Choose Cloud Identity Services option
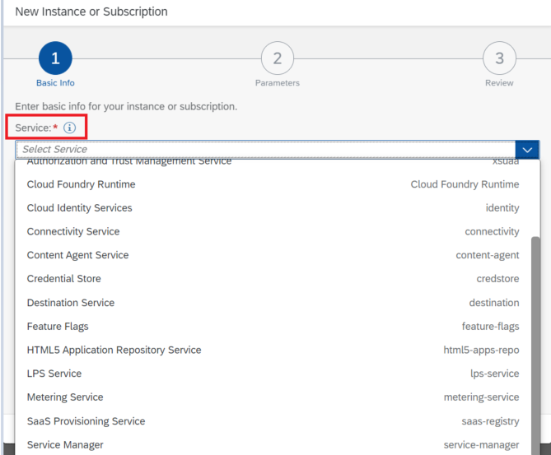This screenshot has height=455, width=551. point(273,208)
